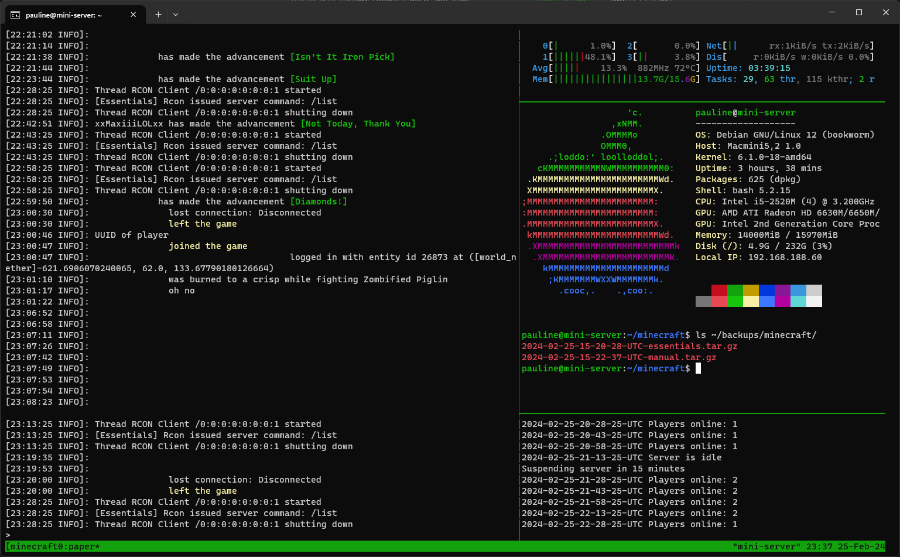Click the CPU: Intel i5-2520M line
This screenshot has height=557, width=900.
point(785,201)
